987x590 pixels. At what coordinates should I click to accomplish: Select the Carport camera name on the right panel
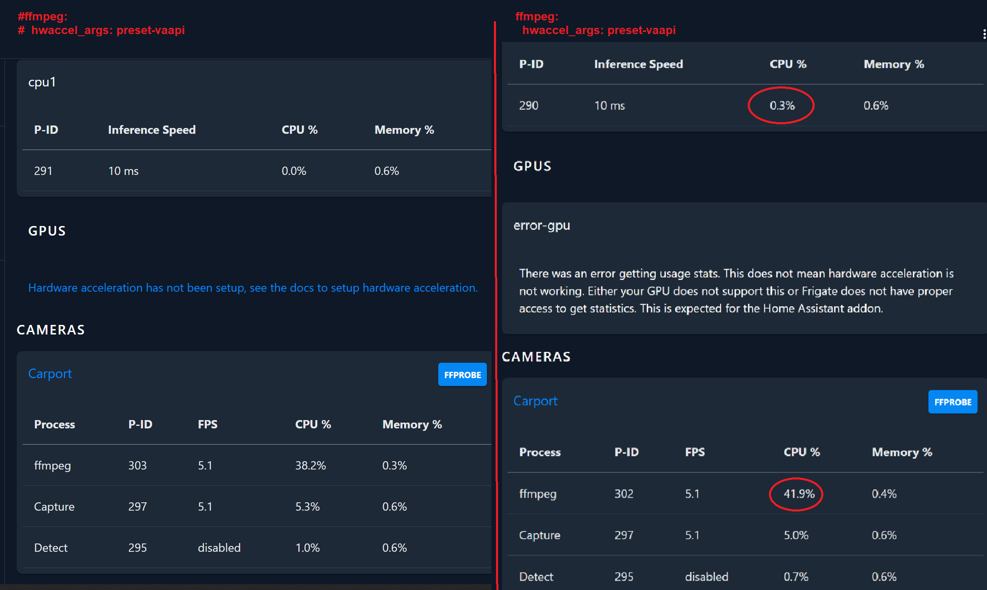click(x=535, y=401)
